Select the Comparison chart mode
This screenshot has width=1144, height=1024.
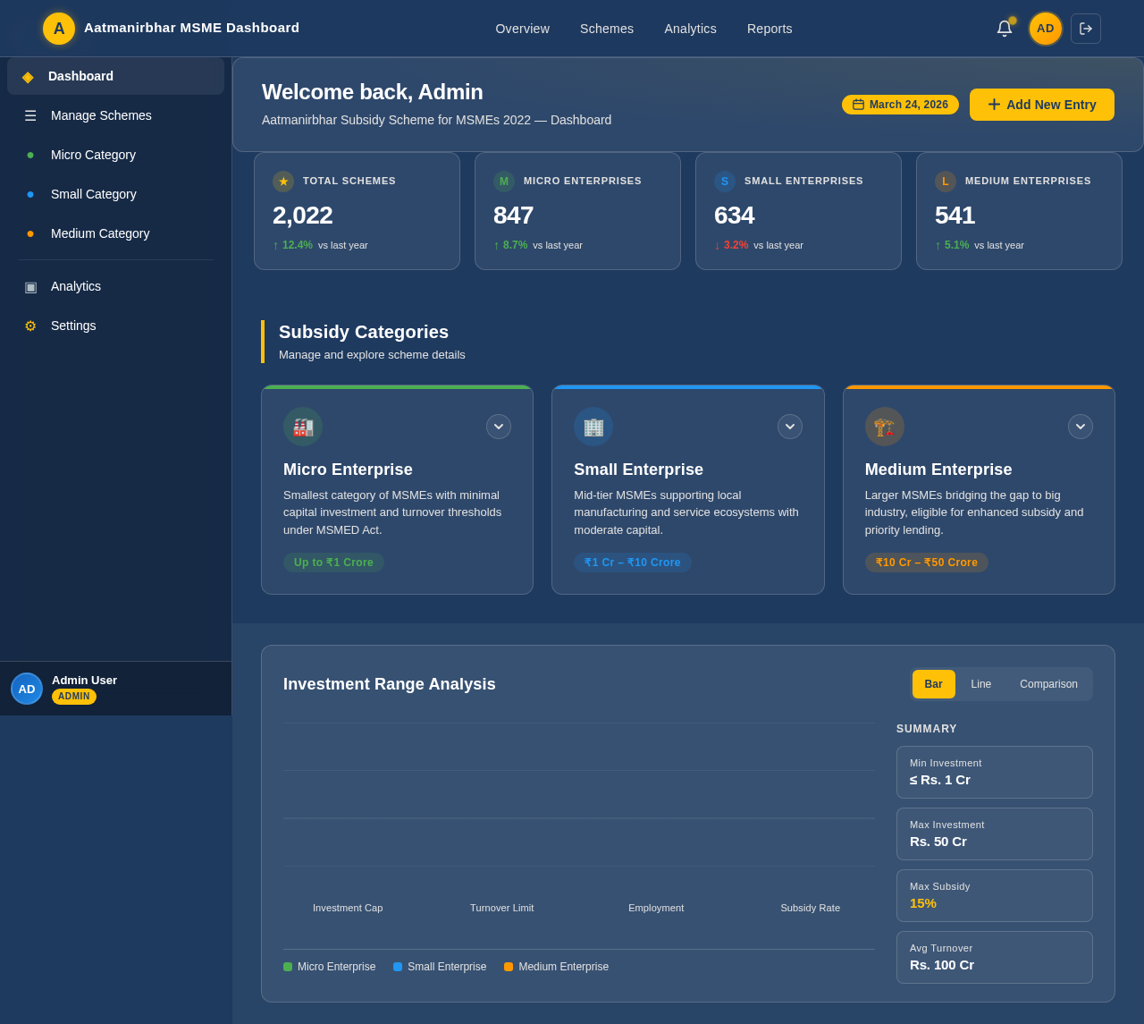pyautogui.click(x=1047, y=683)
